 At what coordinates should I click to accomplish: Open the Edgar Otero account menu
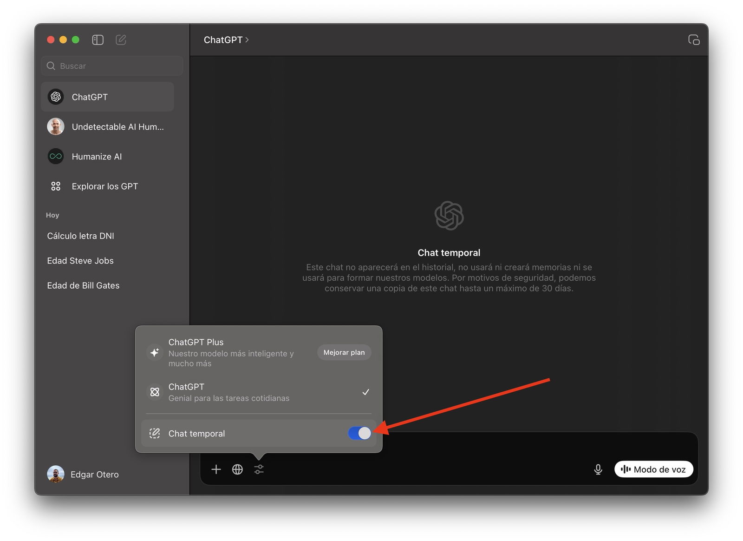tap(84, 474)
